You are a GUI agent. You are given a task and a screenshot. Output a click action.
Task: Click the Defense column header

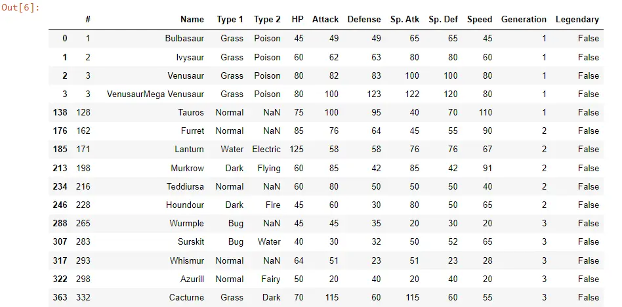(364, 20)
